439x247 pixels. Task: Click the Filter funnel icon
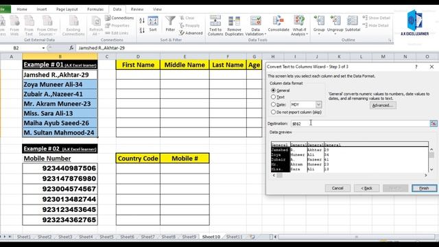(x=170, y=23)
